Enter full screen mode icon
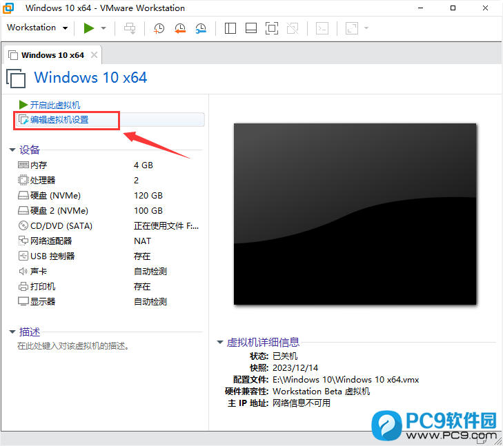Screen dimensions: 503x446 pyautogui.click(x=272, y=28)
